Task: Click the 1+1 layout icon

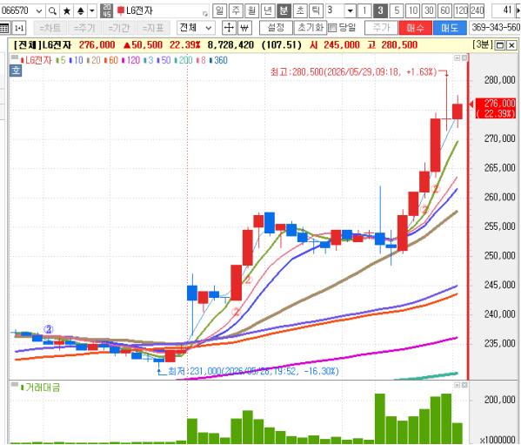Action: pos(19,28)
